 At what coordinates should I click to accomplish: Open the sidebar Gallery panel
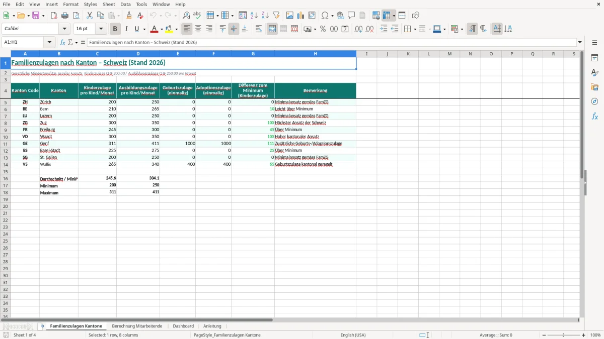click(x=594, y=87)
